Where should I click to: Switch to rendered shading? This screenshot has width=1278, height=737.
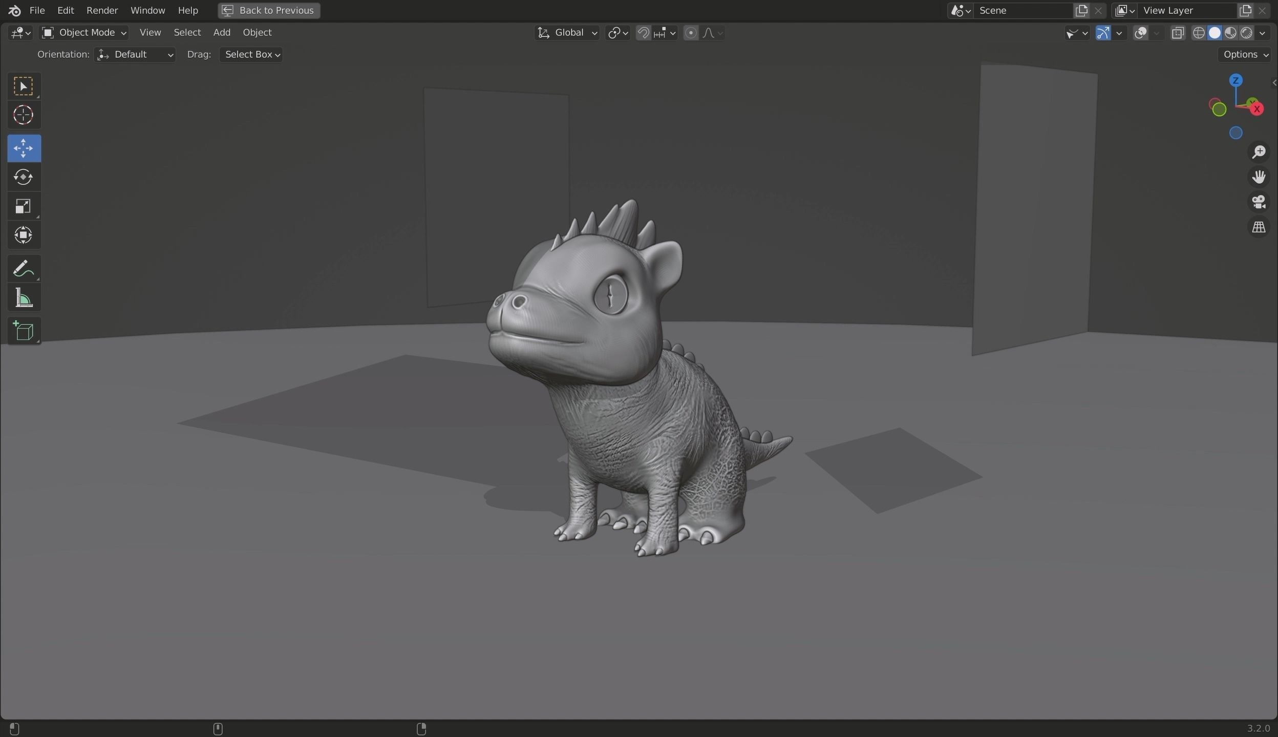[x=1246, y=33]
